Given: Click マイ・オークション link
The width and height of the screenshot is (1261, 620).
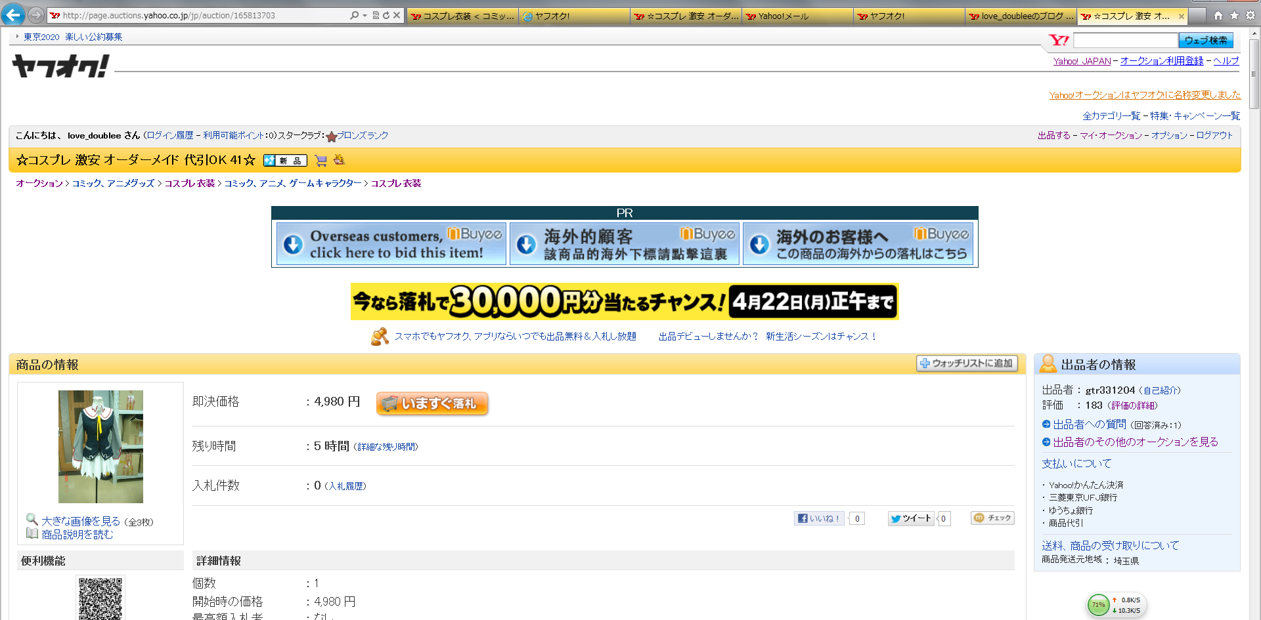Looking at the screenshot, I should (1111, 135).
